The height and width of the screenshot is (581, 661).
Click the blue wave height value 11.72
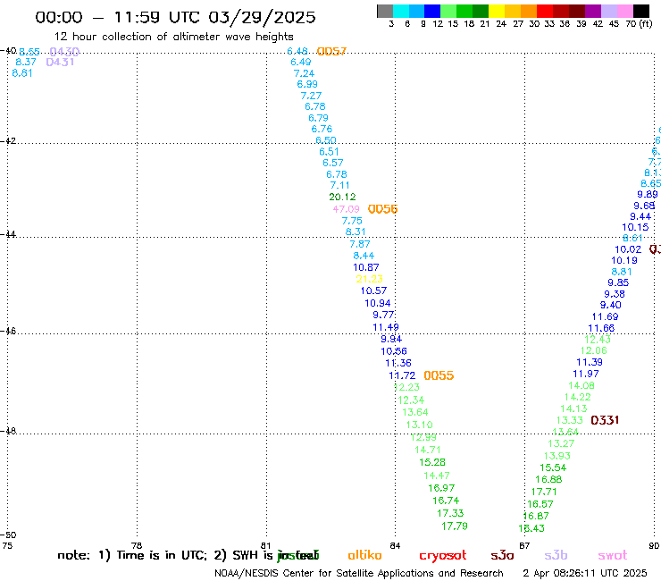click(x=402, y=375)
